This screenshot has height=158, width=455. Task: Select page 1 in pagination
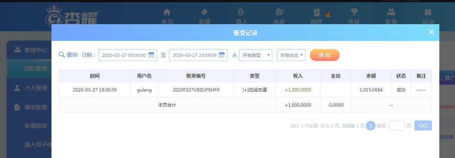(x=370, y=126)
